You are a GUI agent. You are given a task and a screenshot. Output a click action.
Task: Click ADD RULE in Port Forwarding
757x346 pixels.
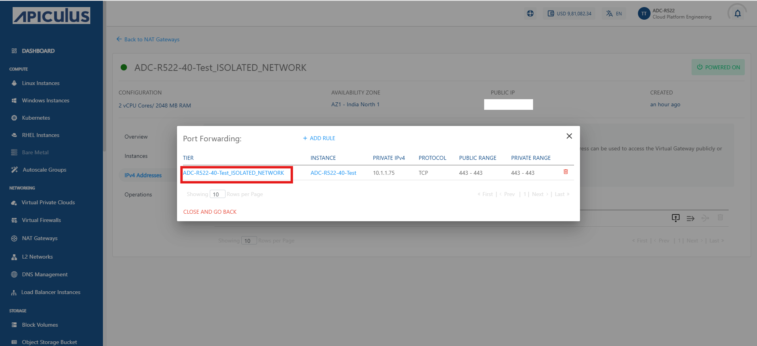(319, 139)
